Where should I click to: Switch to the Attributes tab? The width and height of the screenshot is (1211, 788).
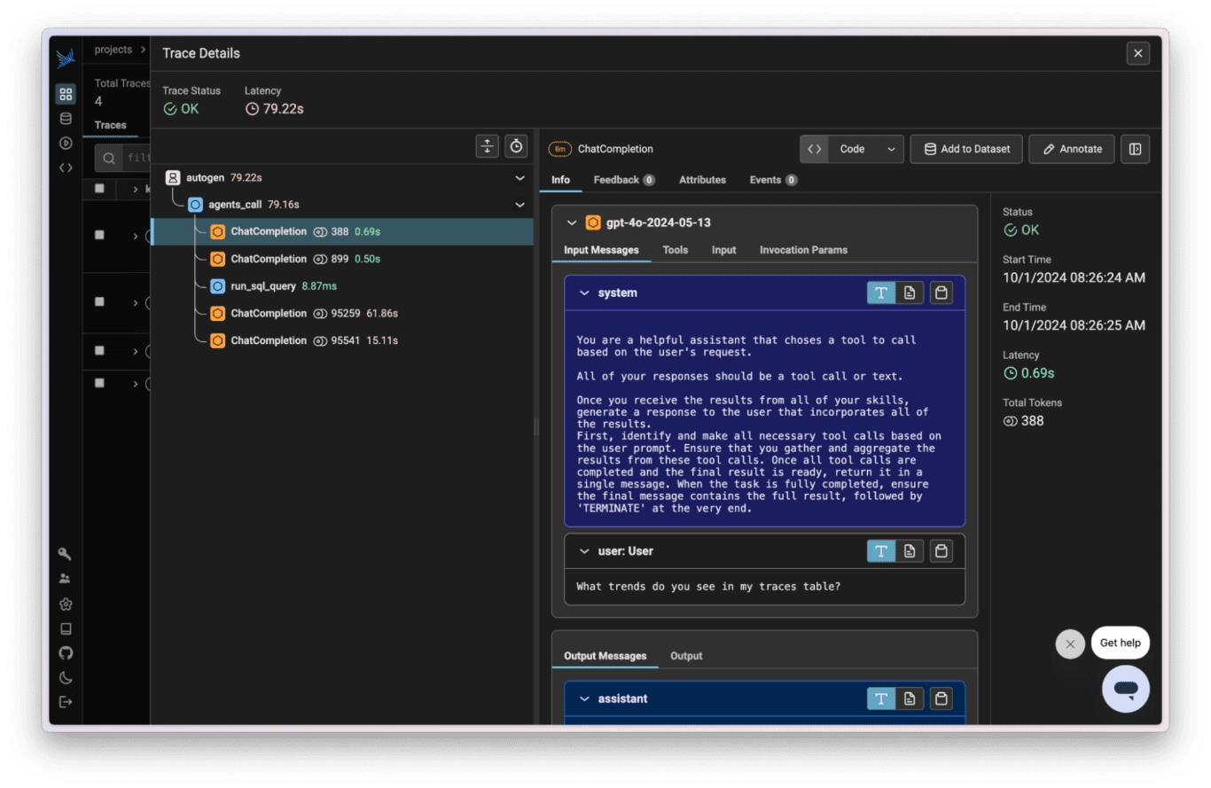[702, 180]
